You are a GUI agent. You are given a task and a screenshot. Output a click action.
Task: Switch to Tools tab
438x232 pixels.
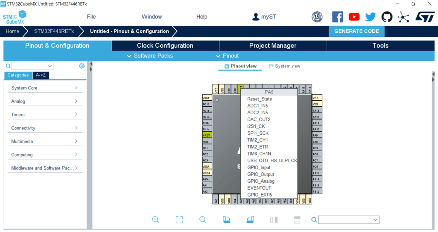click(380, 46)
